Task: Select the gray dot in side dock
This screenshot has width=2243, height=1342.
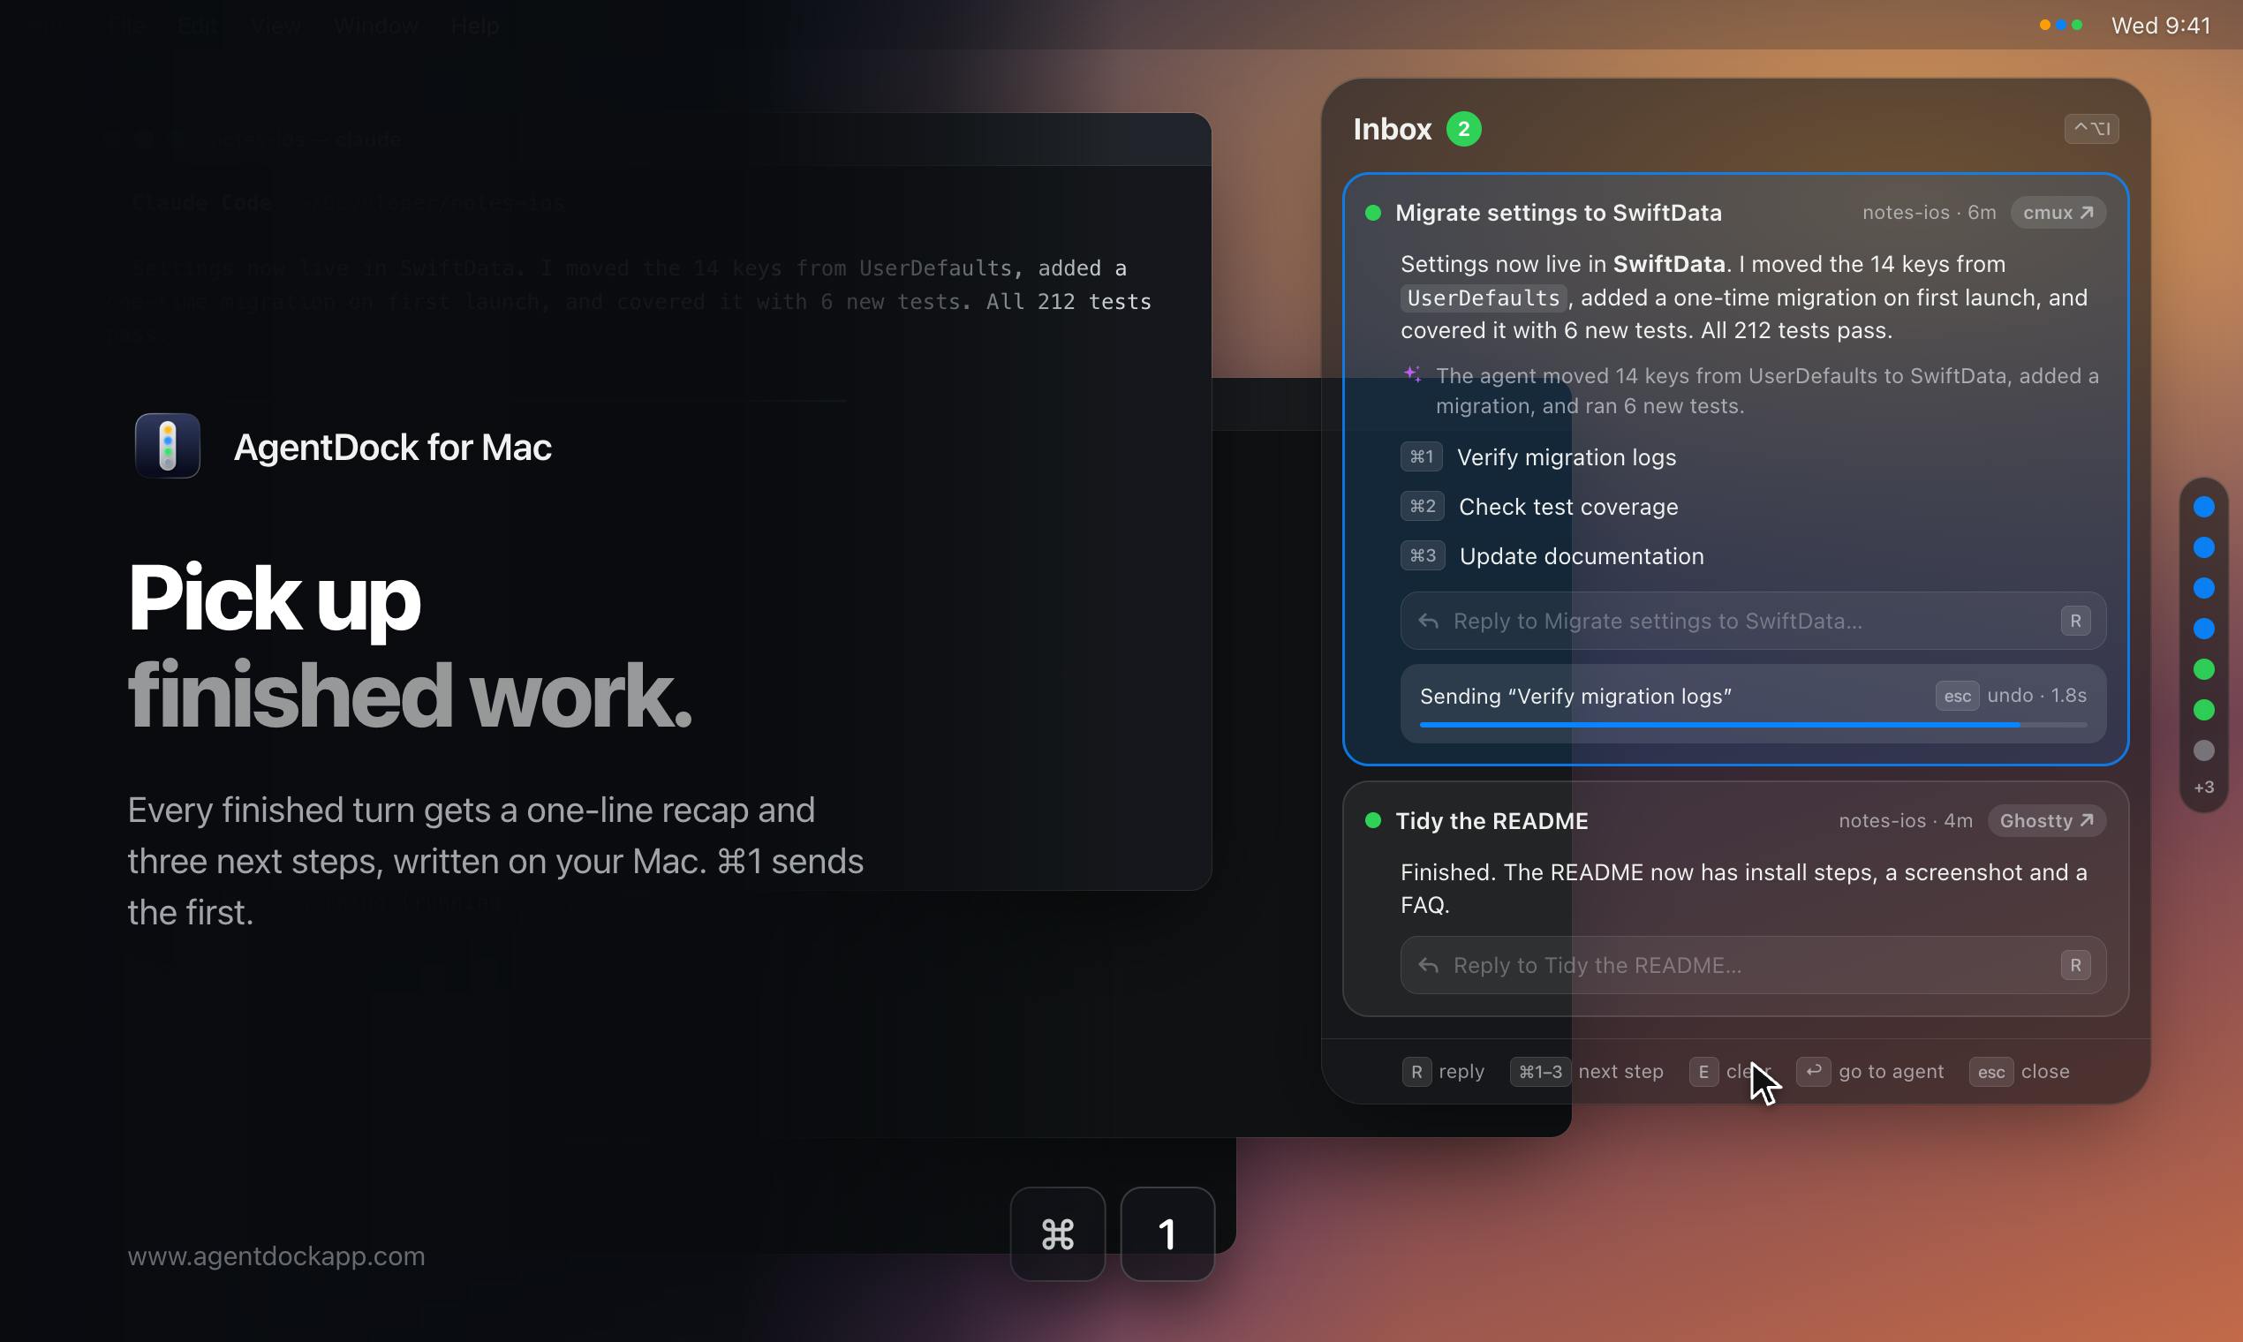Action: click(x=2203, y=750)
